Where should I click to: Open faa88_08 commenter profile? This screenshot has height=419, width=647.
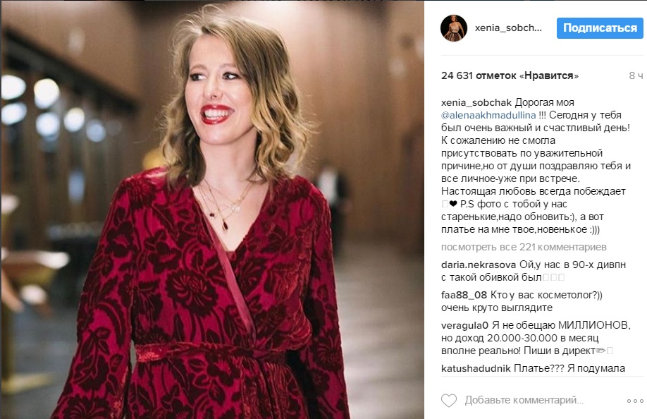(x=464, y=295)
